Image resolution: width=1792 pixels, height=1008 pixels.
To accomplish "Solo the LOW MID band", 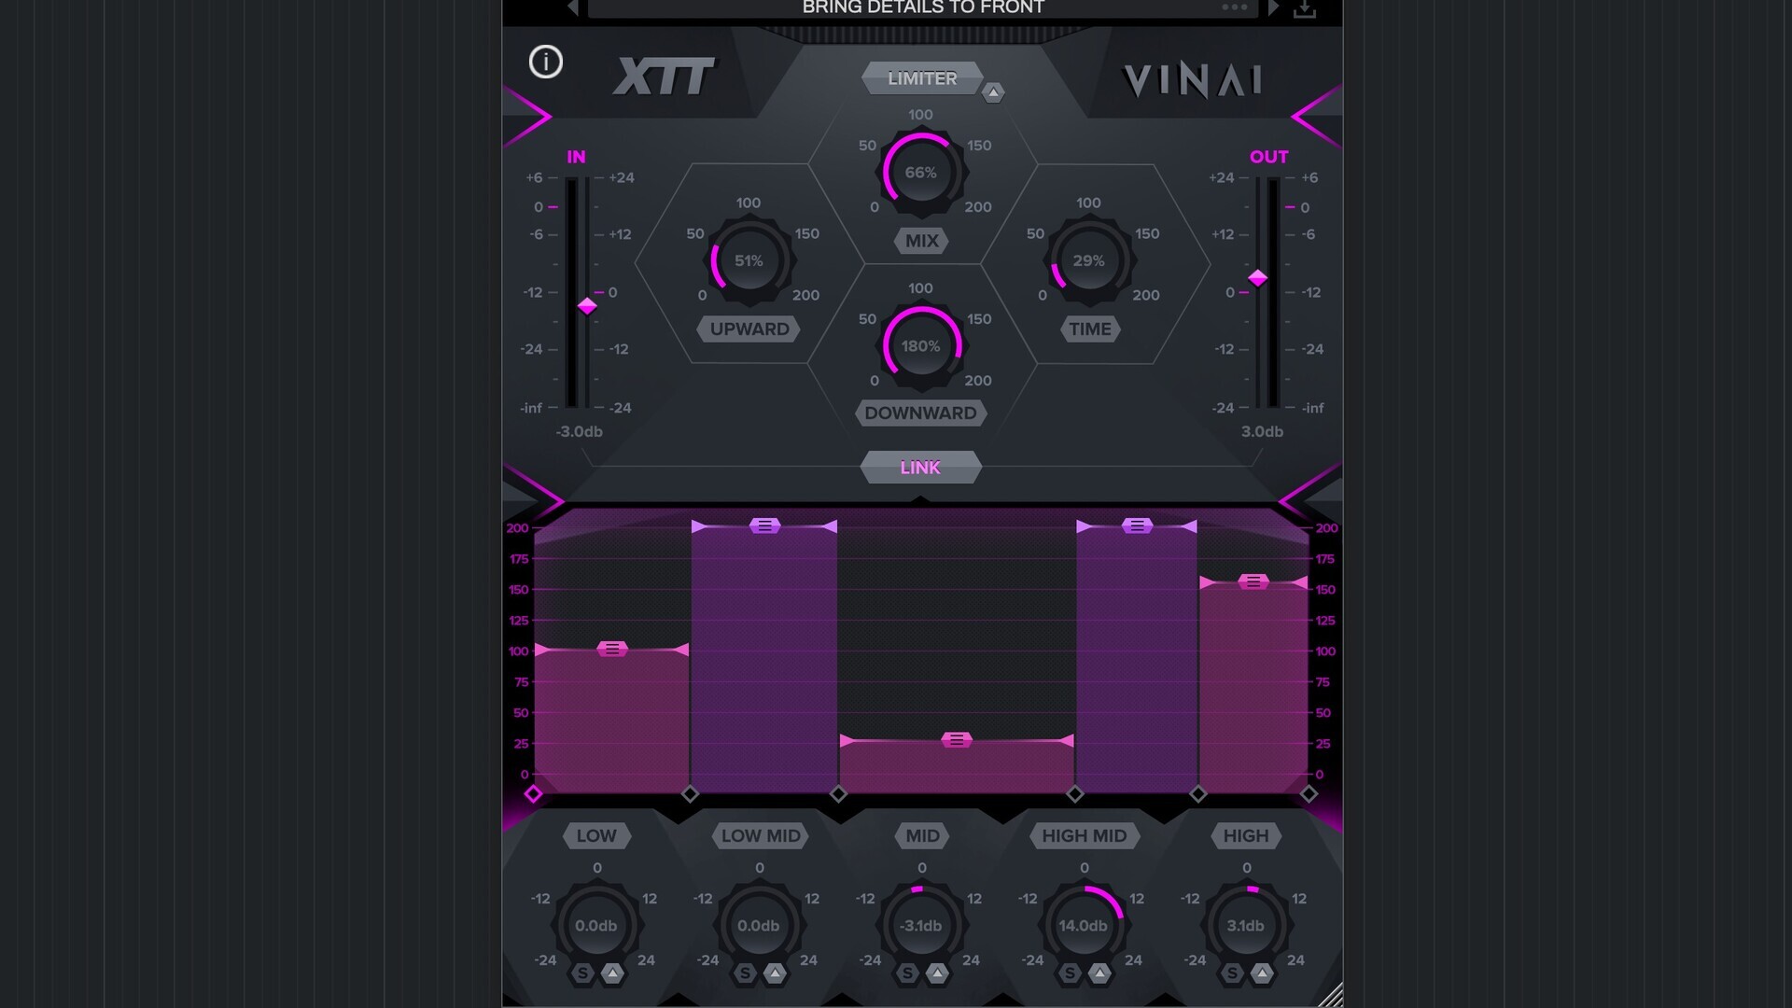I will point(745,974).
